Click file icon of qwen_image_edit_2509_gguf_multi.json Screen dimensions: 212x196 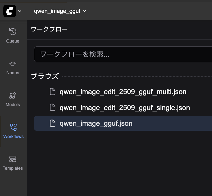(x=53, y=92)
